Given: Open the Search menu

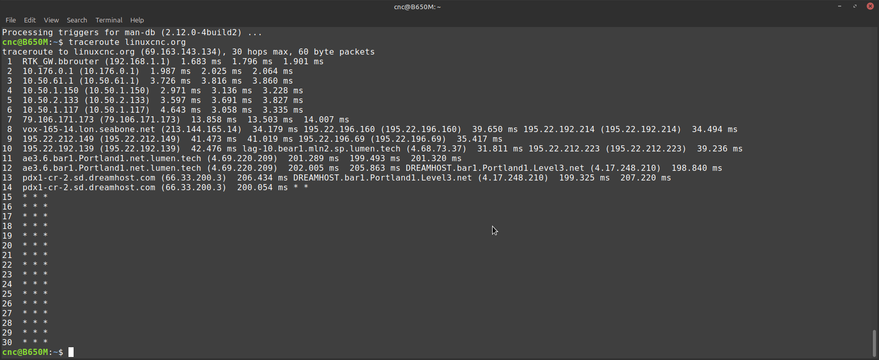Looking at the screenshot, I should click(x=77, y=20).
